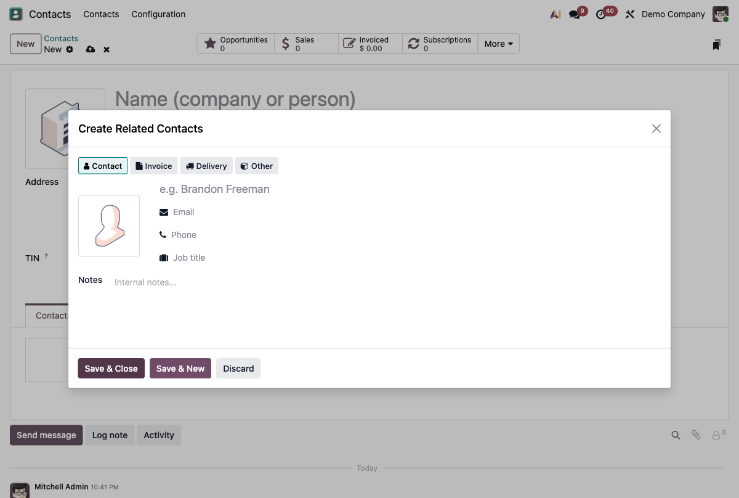Click the gear icon next to New
Image resolution: width=739 pixels, height=498 pixels.
[x=70, y=49]
